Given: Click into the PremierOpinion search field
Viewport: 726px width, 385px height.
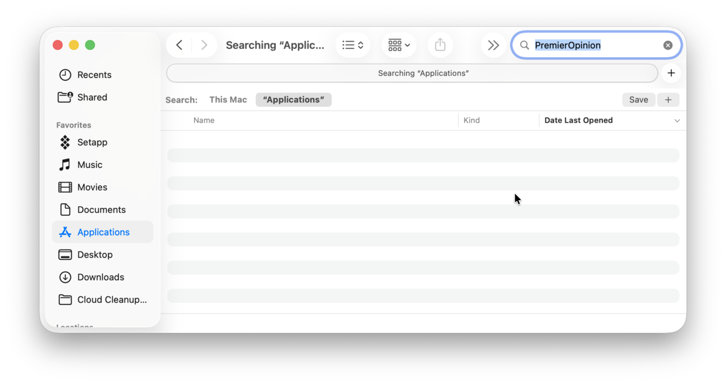Looking at the screenshot, I should pyautogui.click(x=596, y=45).
